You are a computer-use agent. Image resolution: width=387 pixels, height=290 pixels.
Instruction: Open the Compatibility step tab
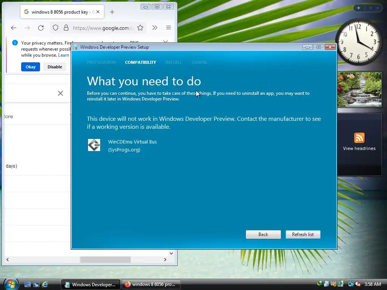coord(141,62)
